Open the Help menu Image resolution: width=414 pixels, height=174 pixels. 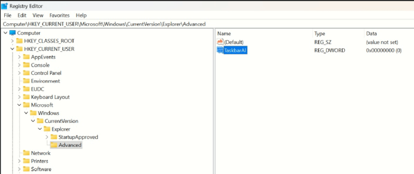(x=81, y=15)
